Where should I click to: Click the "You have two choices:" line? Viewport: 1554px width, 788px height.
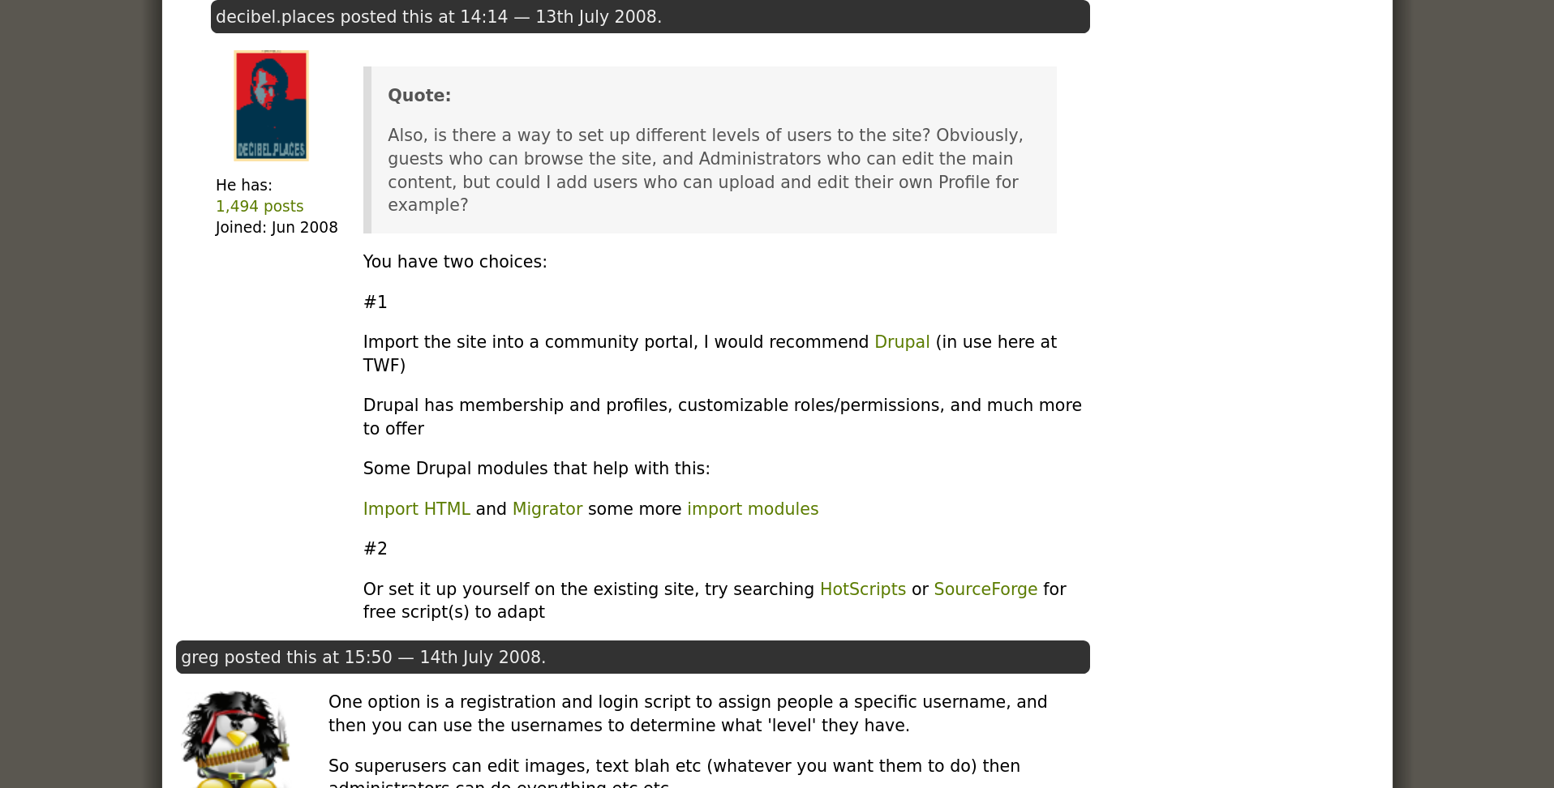click(455, 262)
